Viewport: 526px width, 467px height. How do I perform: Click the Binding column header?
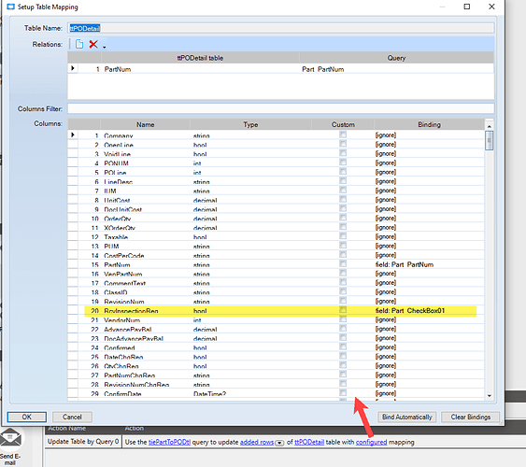point(429,124)
